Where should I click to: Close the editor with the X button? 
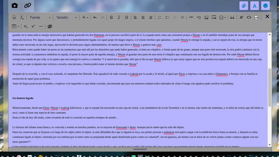click(x=267, y=16)
